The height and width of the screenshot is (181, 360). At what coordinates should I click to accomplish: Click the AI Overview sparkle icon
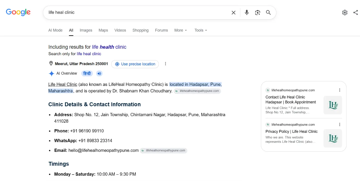point(51,73)
